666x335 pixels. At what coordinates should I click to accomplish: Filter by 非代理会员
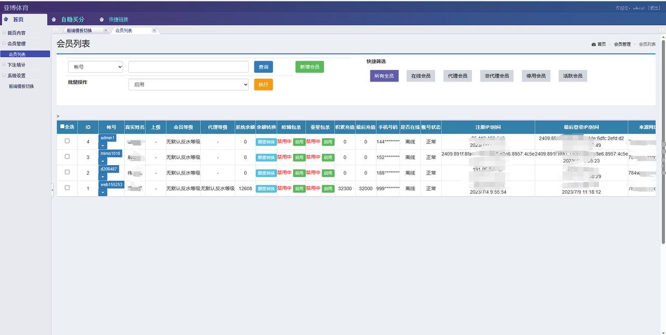click(497, 76)
